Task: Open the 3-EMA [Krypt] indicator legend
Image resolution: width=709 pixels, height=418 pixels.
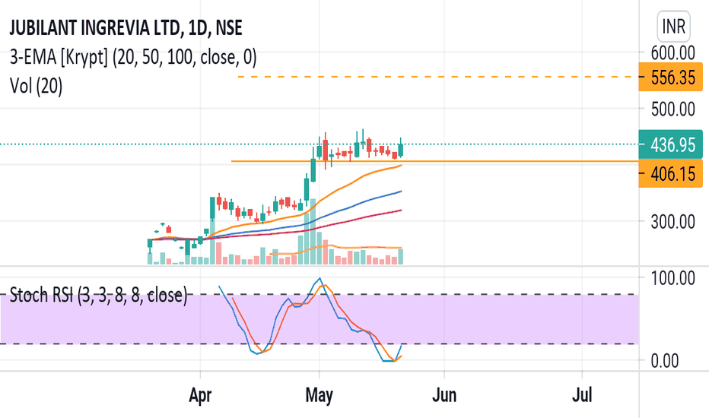Action: tap(133, 58)
